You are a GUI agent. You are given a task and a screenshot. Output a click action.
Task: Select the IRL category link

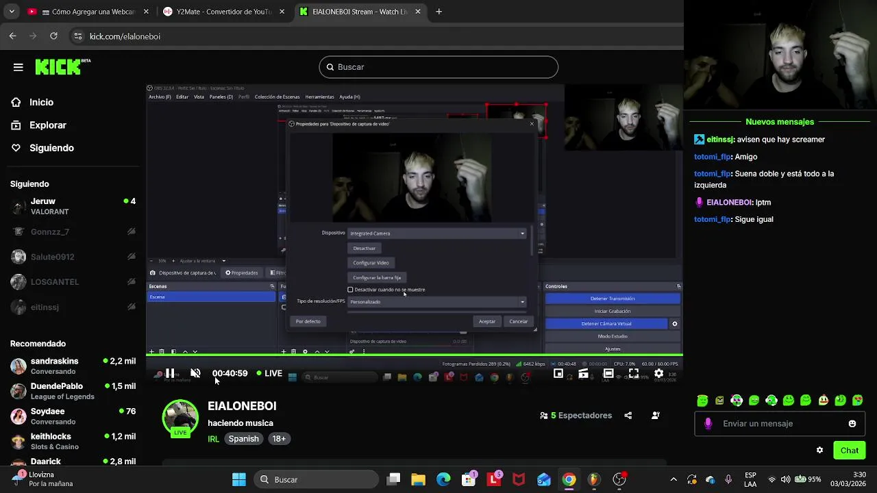(x=214, y=439)
